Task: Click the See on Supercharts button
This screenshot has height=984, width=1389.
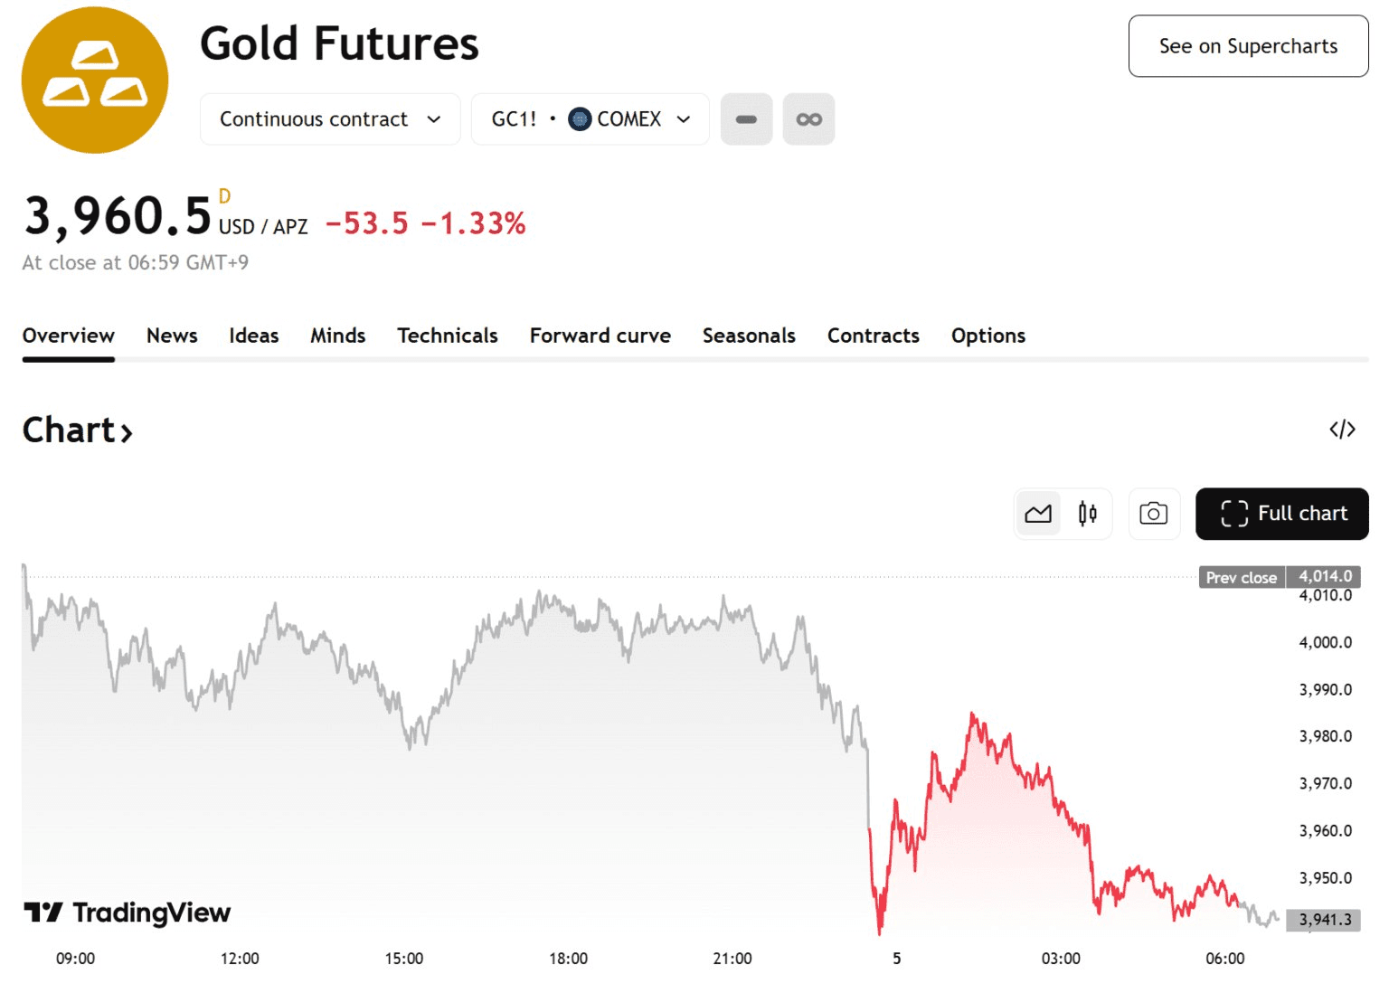Action: click(x=1248, y=46)
